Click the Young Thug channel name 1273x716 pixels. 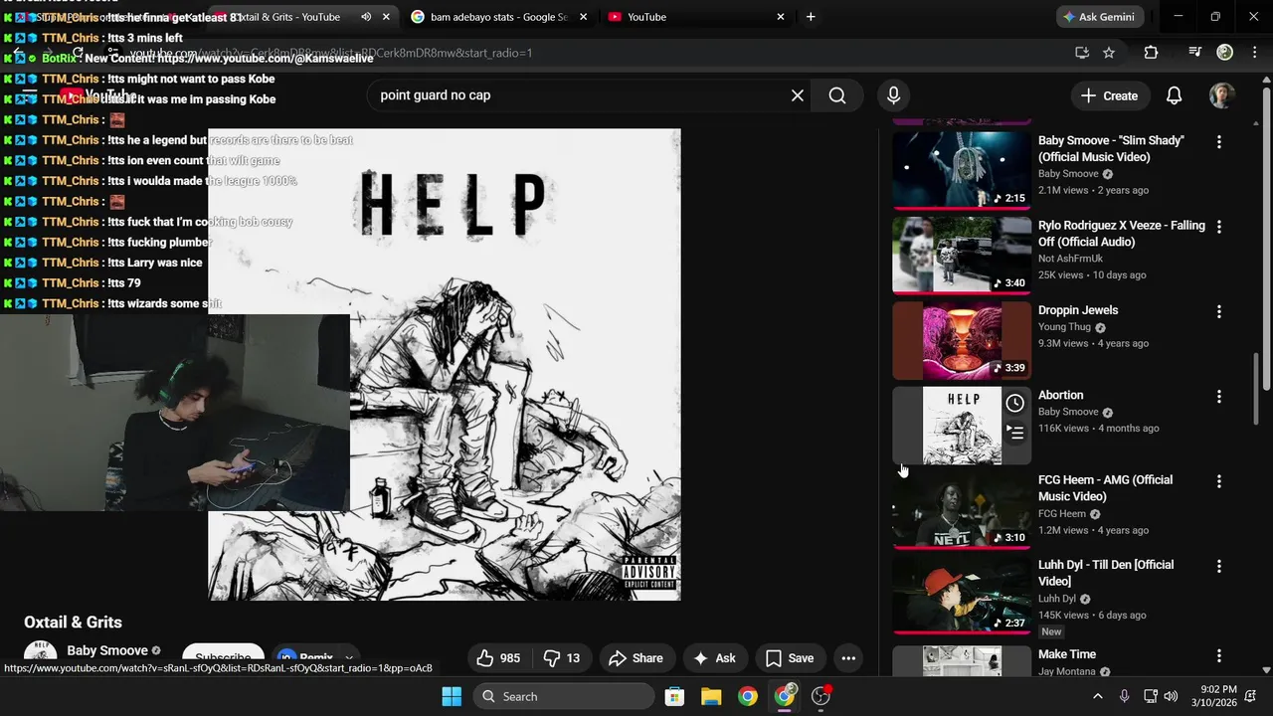(1064, 327)
